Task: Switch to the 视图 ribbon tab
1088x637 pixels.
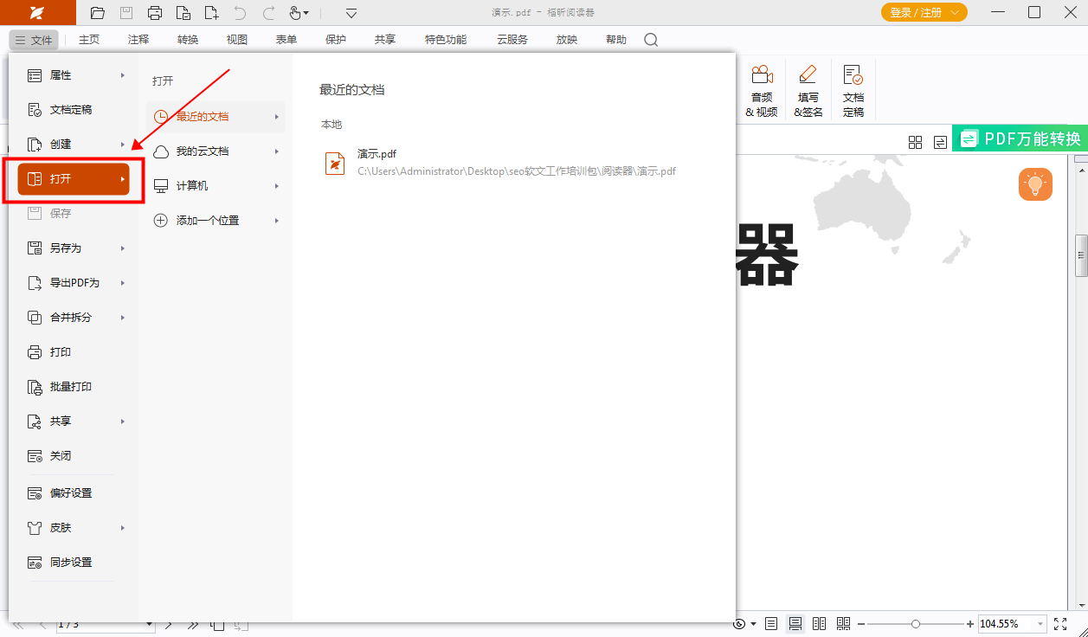Action: 236,39
